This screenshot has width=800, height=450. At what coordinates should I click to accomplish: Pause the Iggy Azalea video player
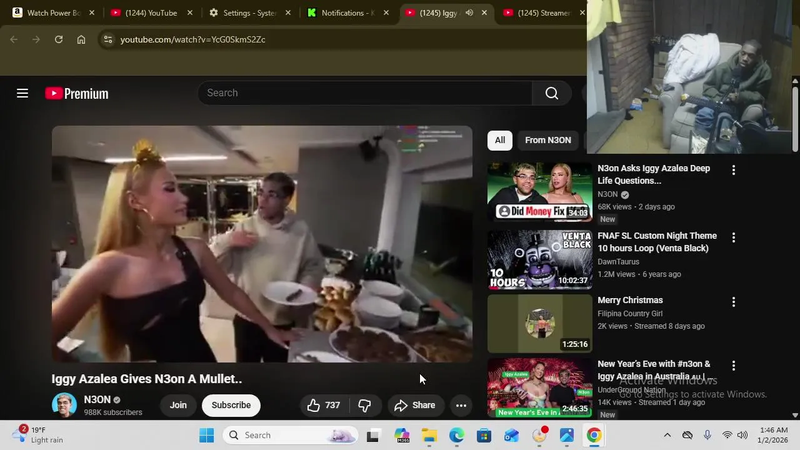[262, 244]
